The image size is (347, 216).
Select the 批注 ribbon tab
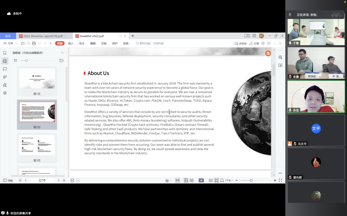82,44
